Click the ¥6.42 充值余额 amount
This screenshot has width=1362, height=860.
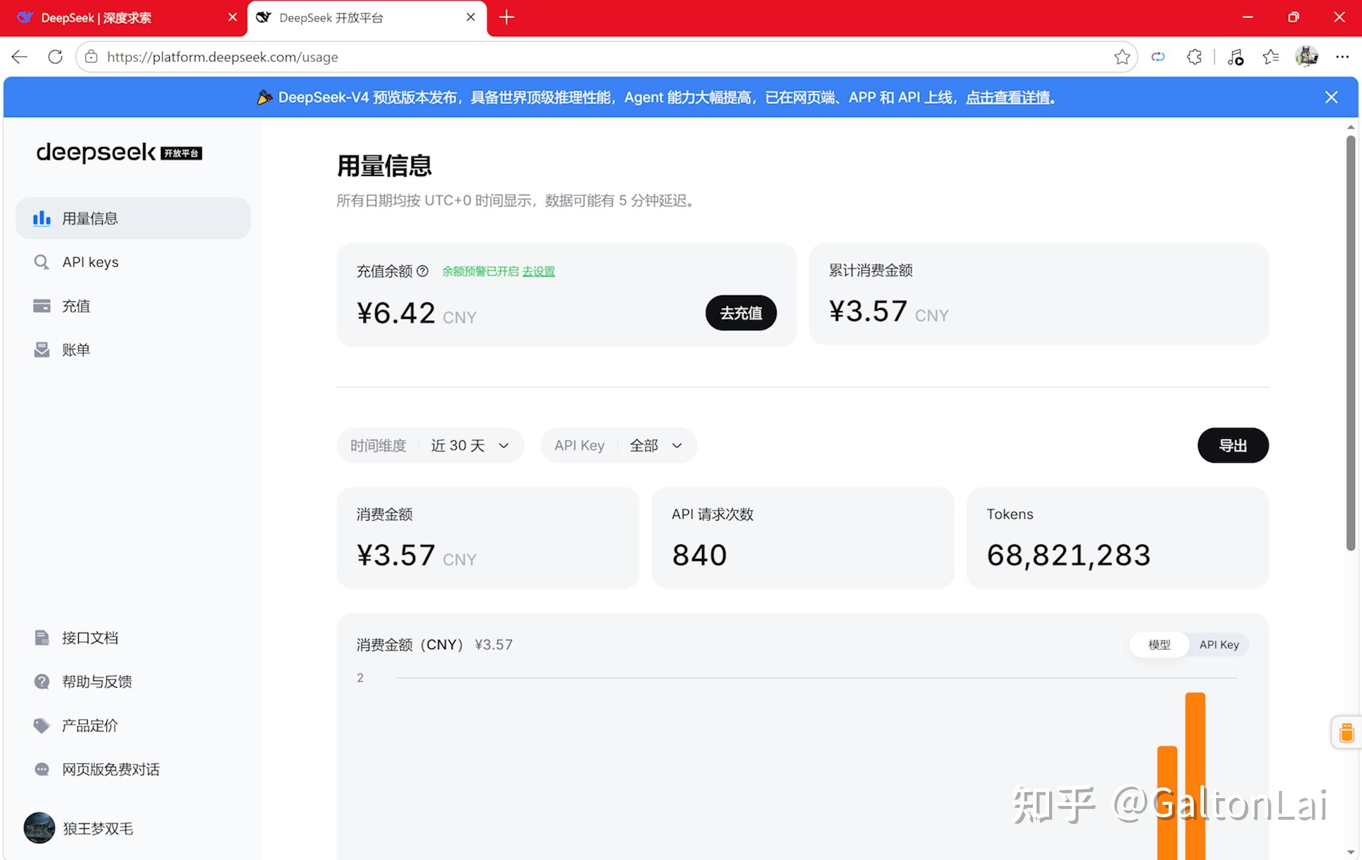(x=396, y=313)
